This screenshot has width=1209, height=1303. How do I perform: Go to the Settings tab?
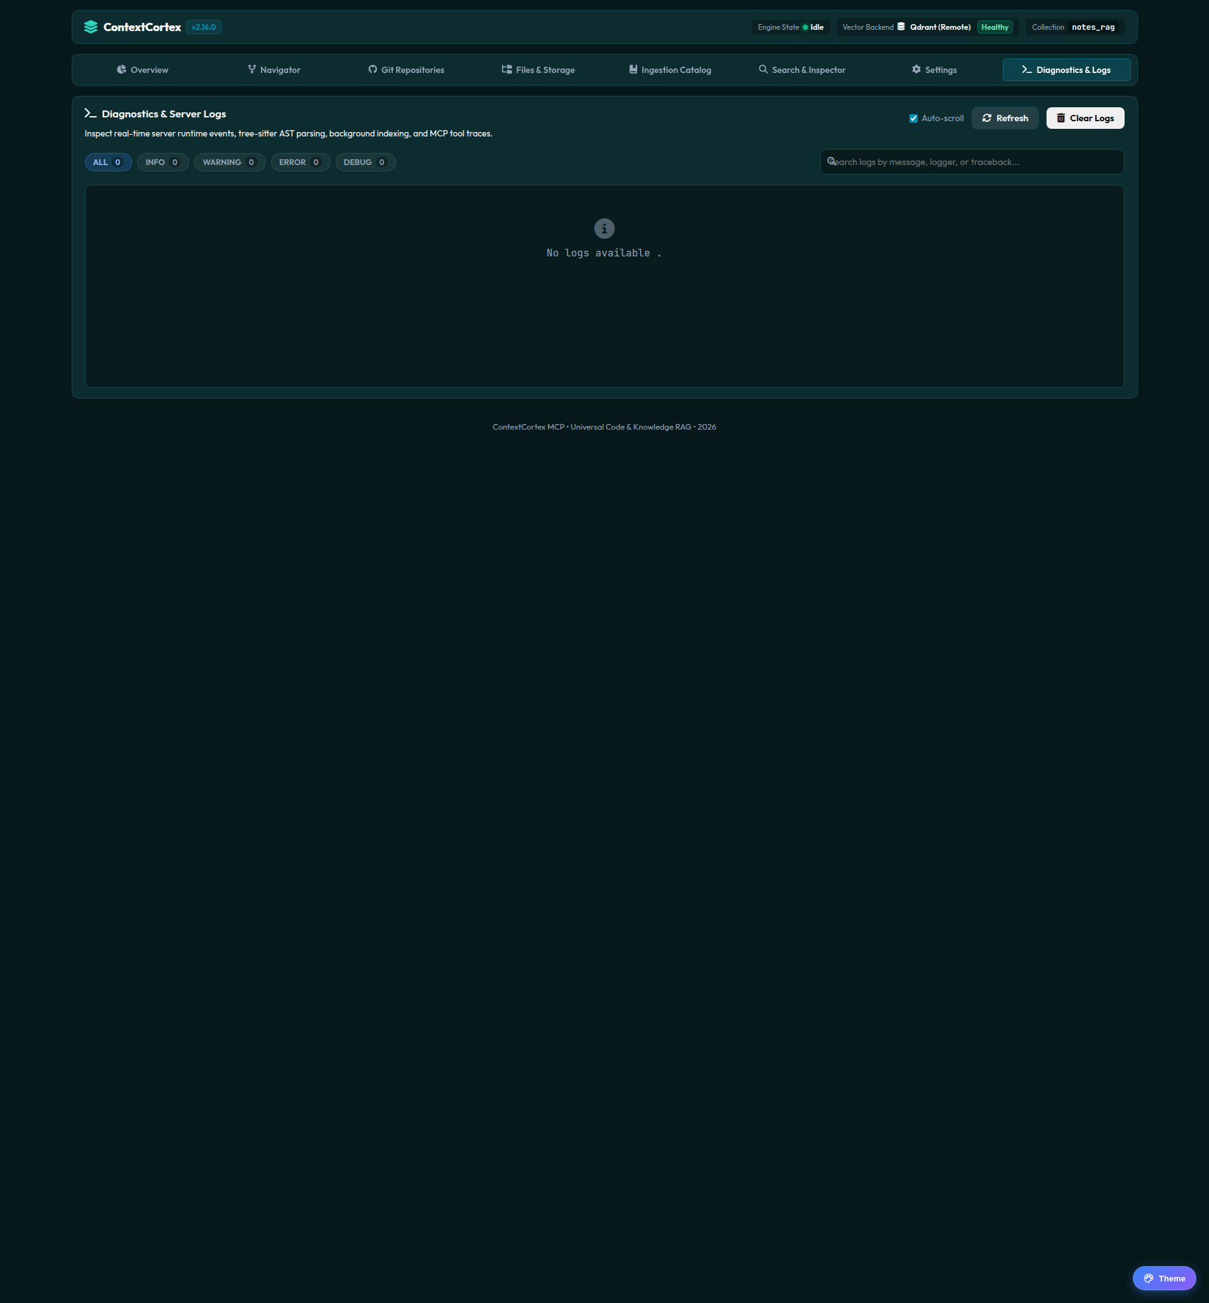[x=934, y=70]
